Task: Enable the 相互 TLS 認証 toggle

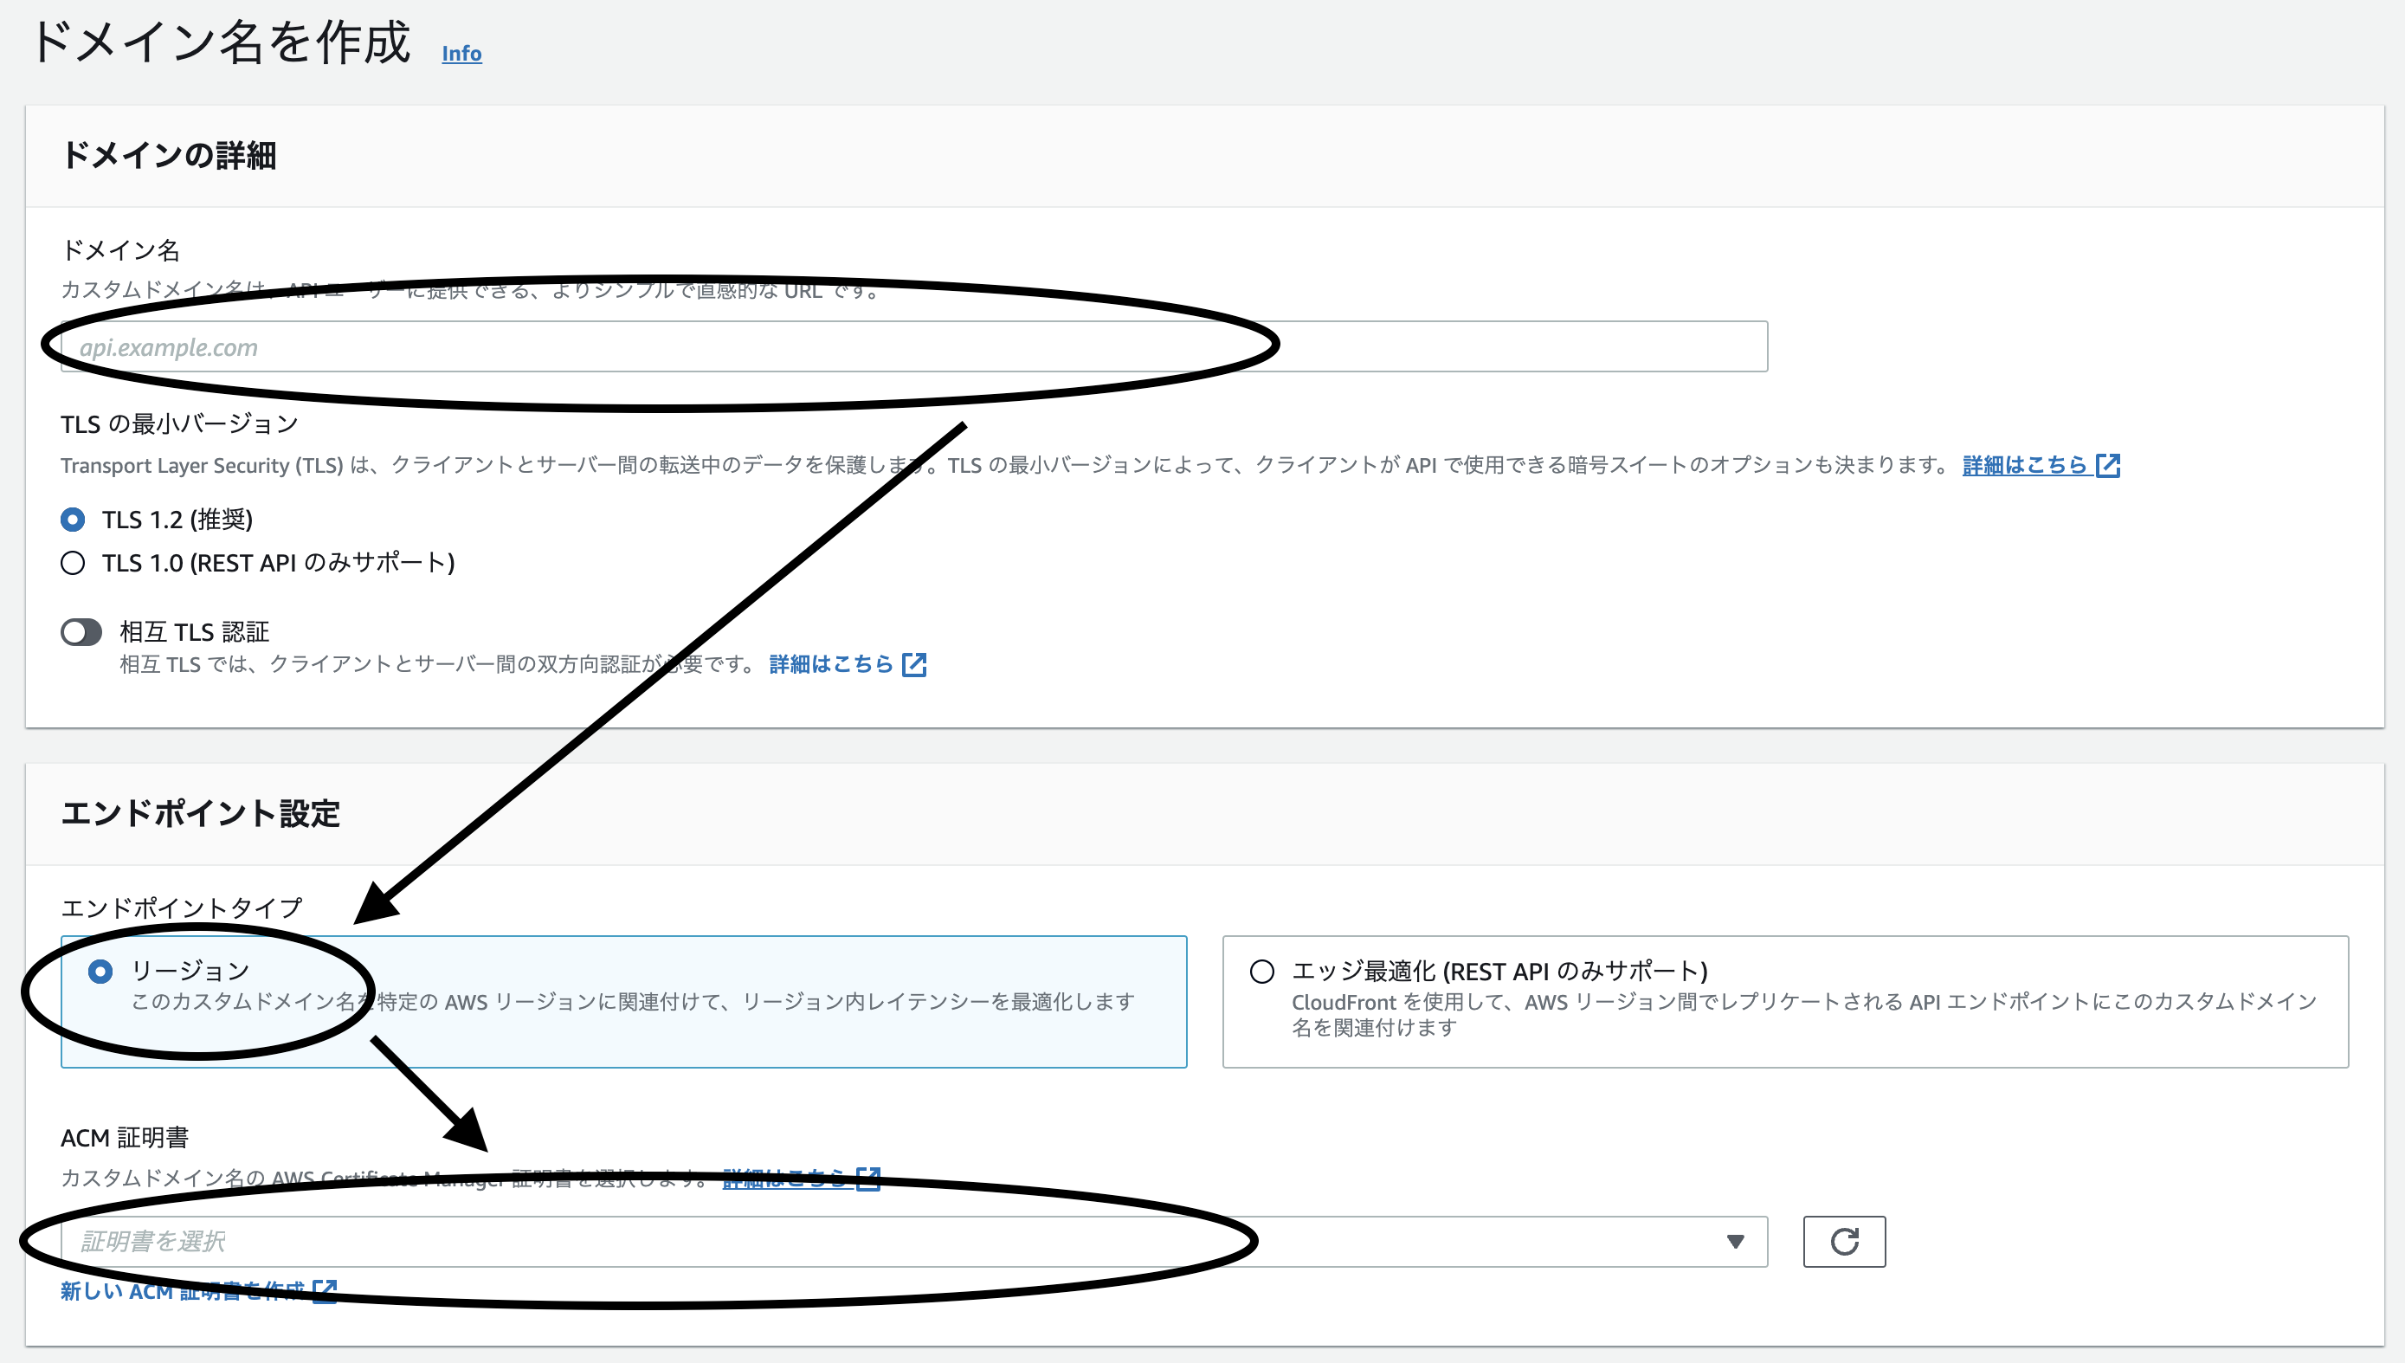Action: [81, 632]
